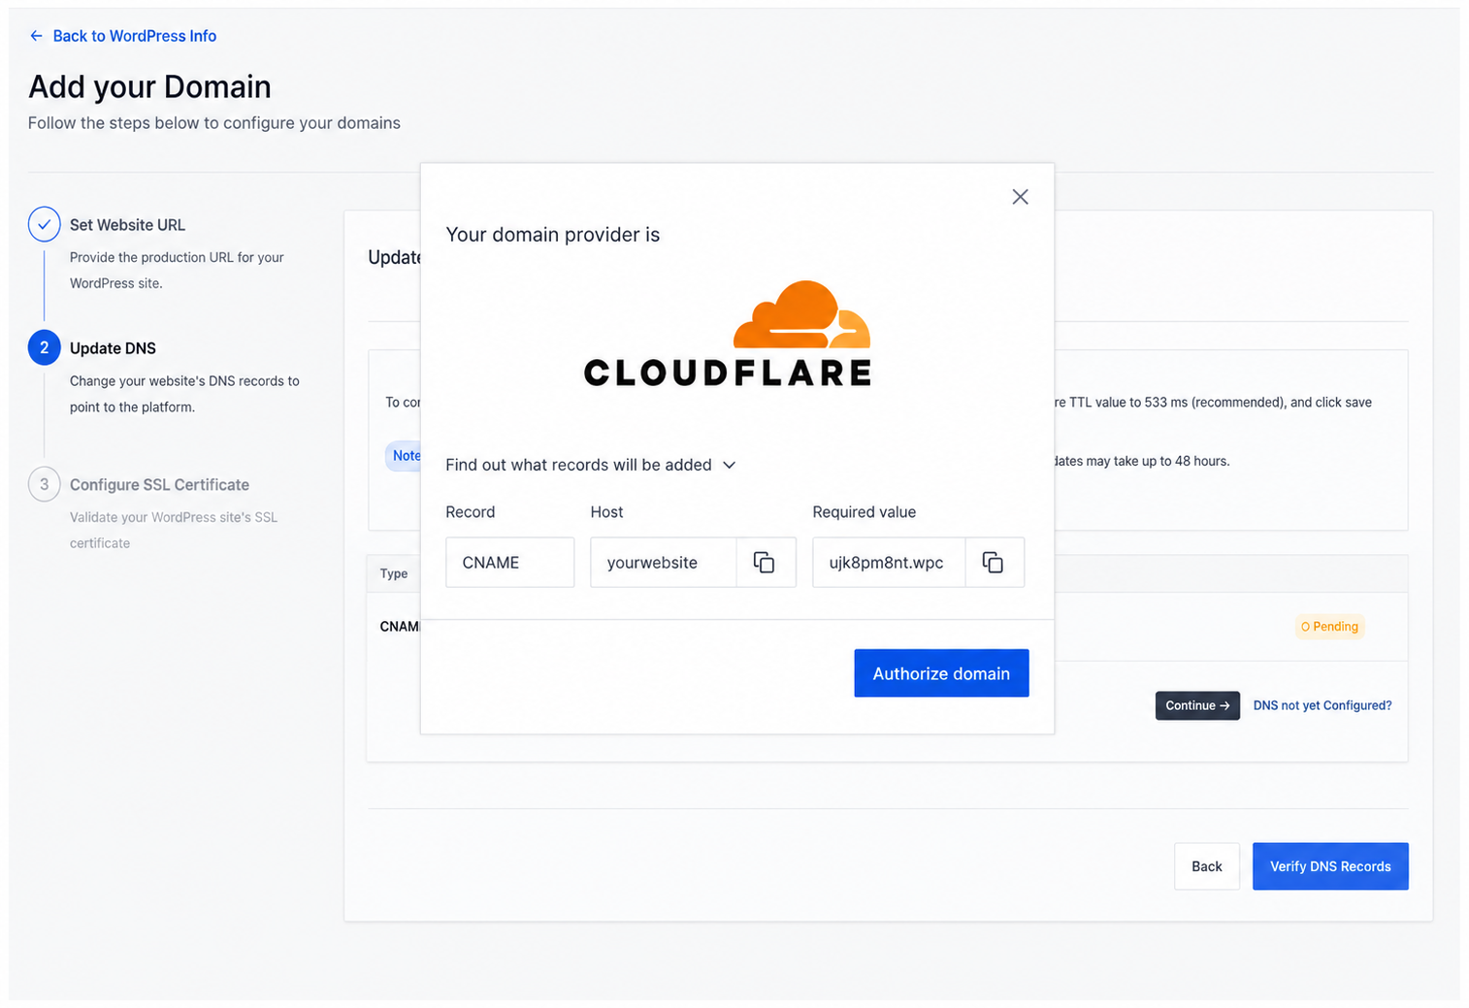Viewport: 1469px width, 1008px height.
Task: Copy the Host value
Action: tap(765, 563)
